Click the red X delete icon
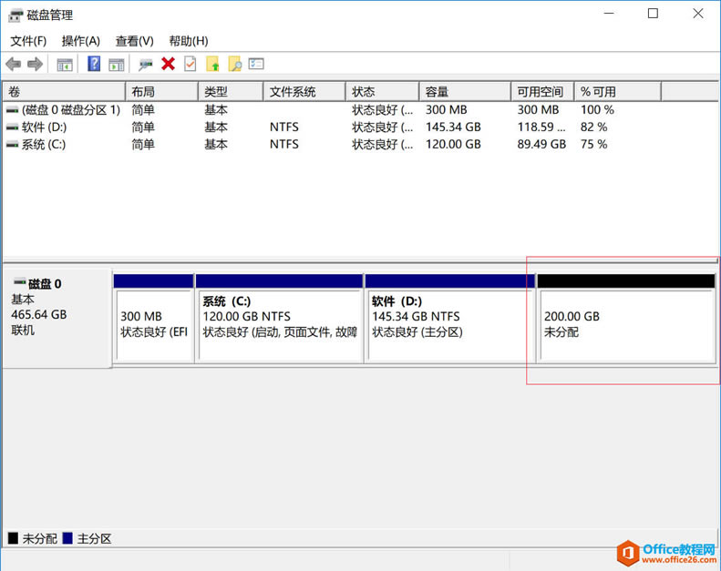The image size is (721, 571). pyautogui.click(x=169, y=64)
